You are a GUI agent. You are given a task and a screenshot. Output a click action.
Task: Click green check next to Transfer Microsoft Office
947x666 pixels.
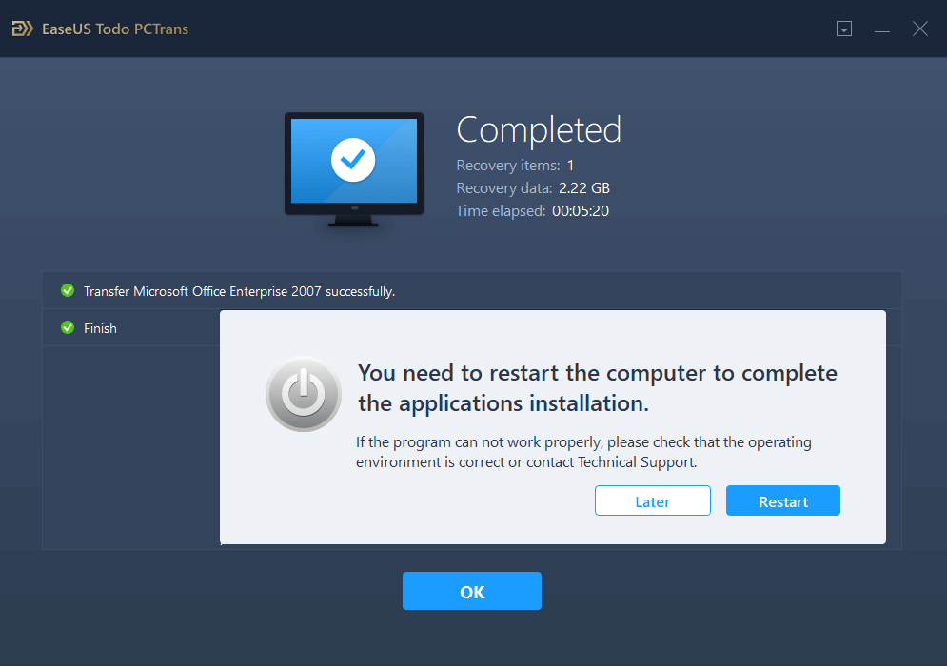point(68,291)
